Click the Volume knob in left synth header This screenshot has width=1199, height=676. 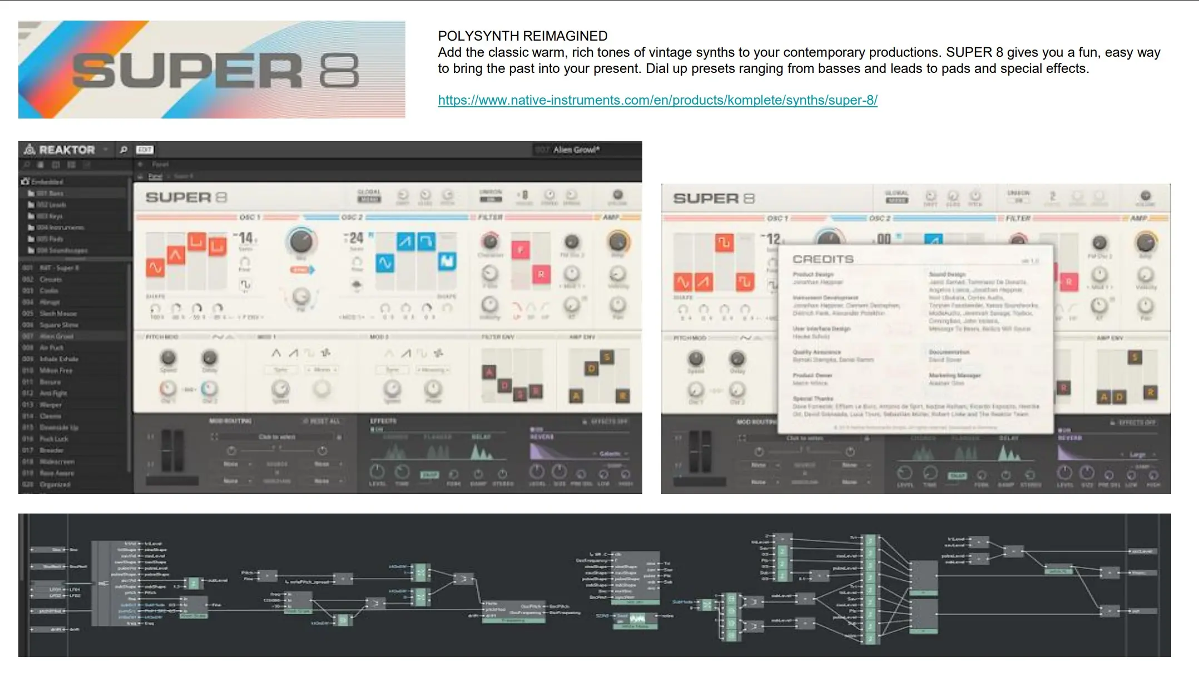point(617,195)
